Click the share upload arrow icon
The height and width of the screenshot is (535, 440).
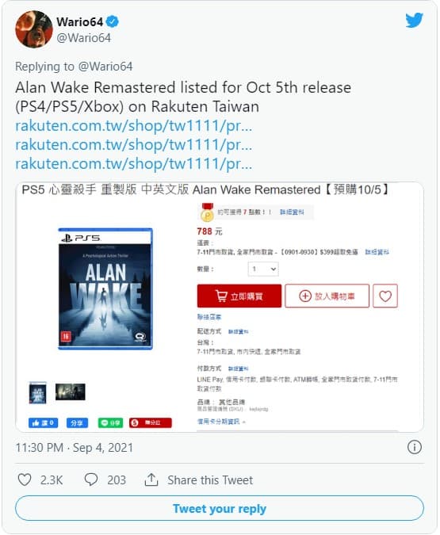tap(151, 480)
